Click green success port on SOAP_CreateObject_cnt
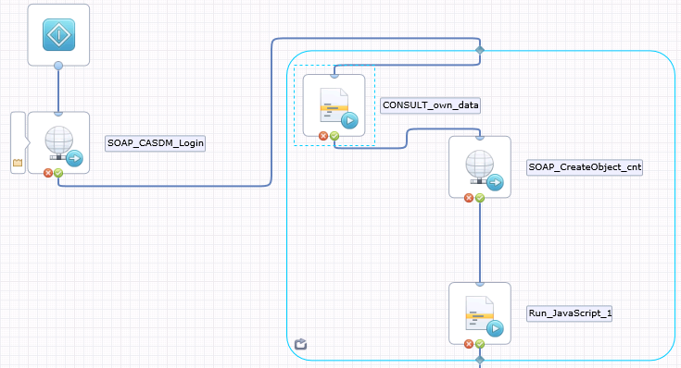Image resolution: width=681 pixels, height=368 pixels. 480,198
